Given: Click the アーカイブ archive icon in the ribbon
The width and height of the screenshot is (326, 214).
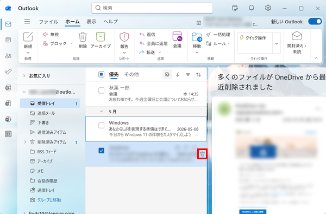Looking at the screenshot, I should click(x=101, y=37).
